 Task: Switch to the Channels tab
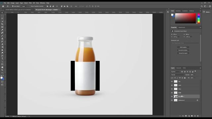click(179, 68)
